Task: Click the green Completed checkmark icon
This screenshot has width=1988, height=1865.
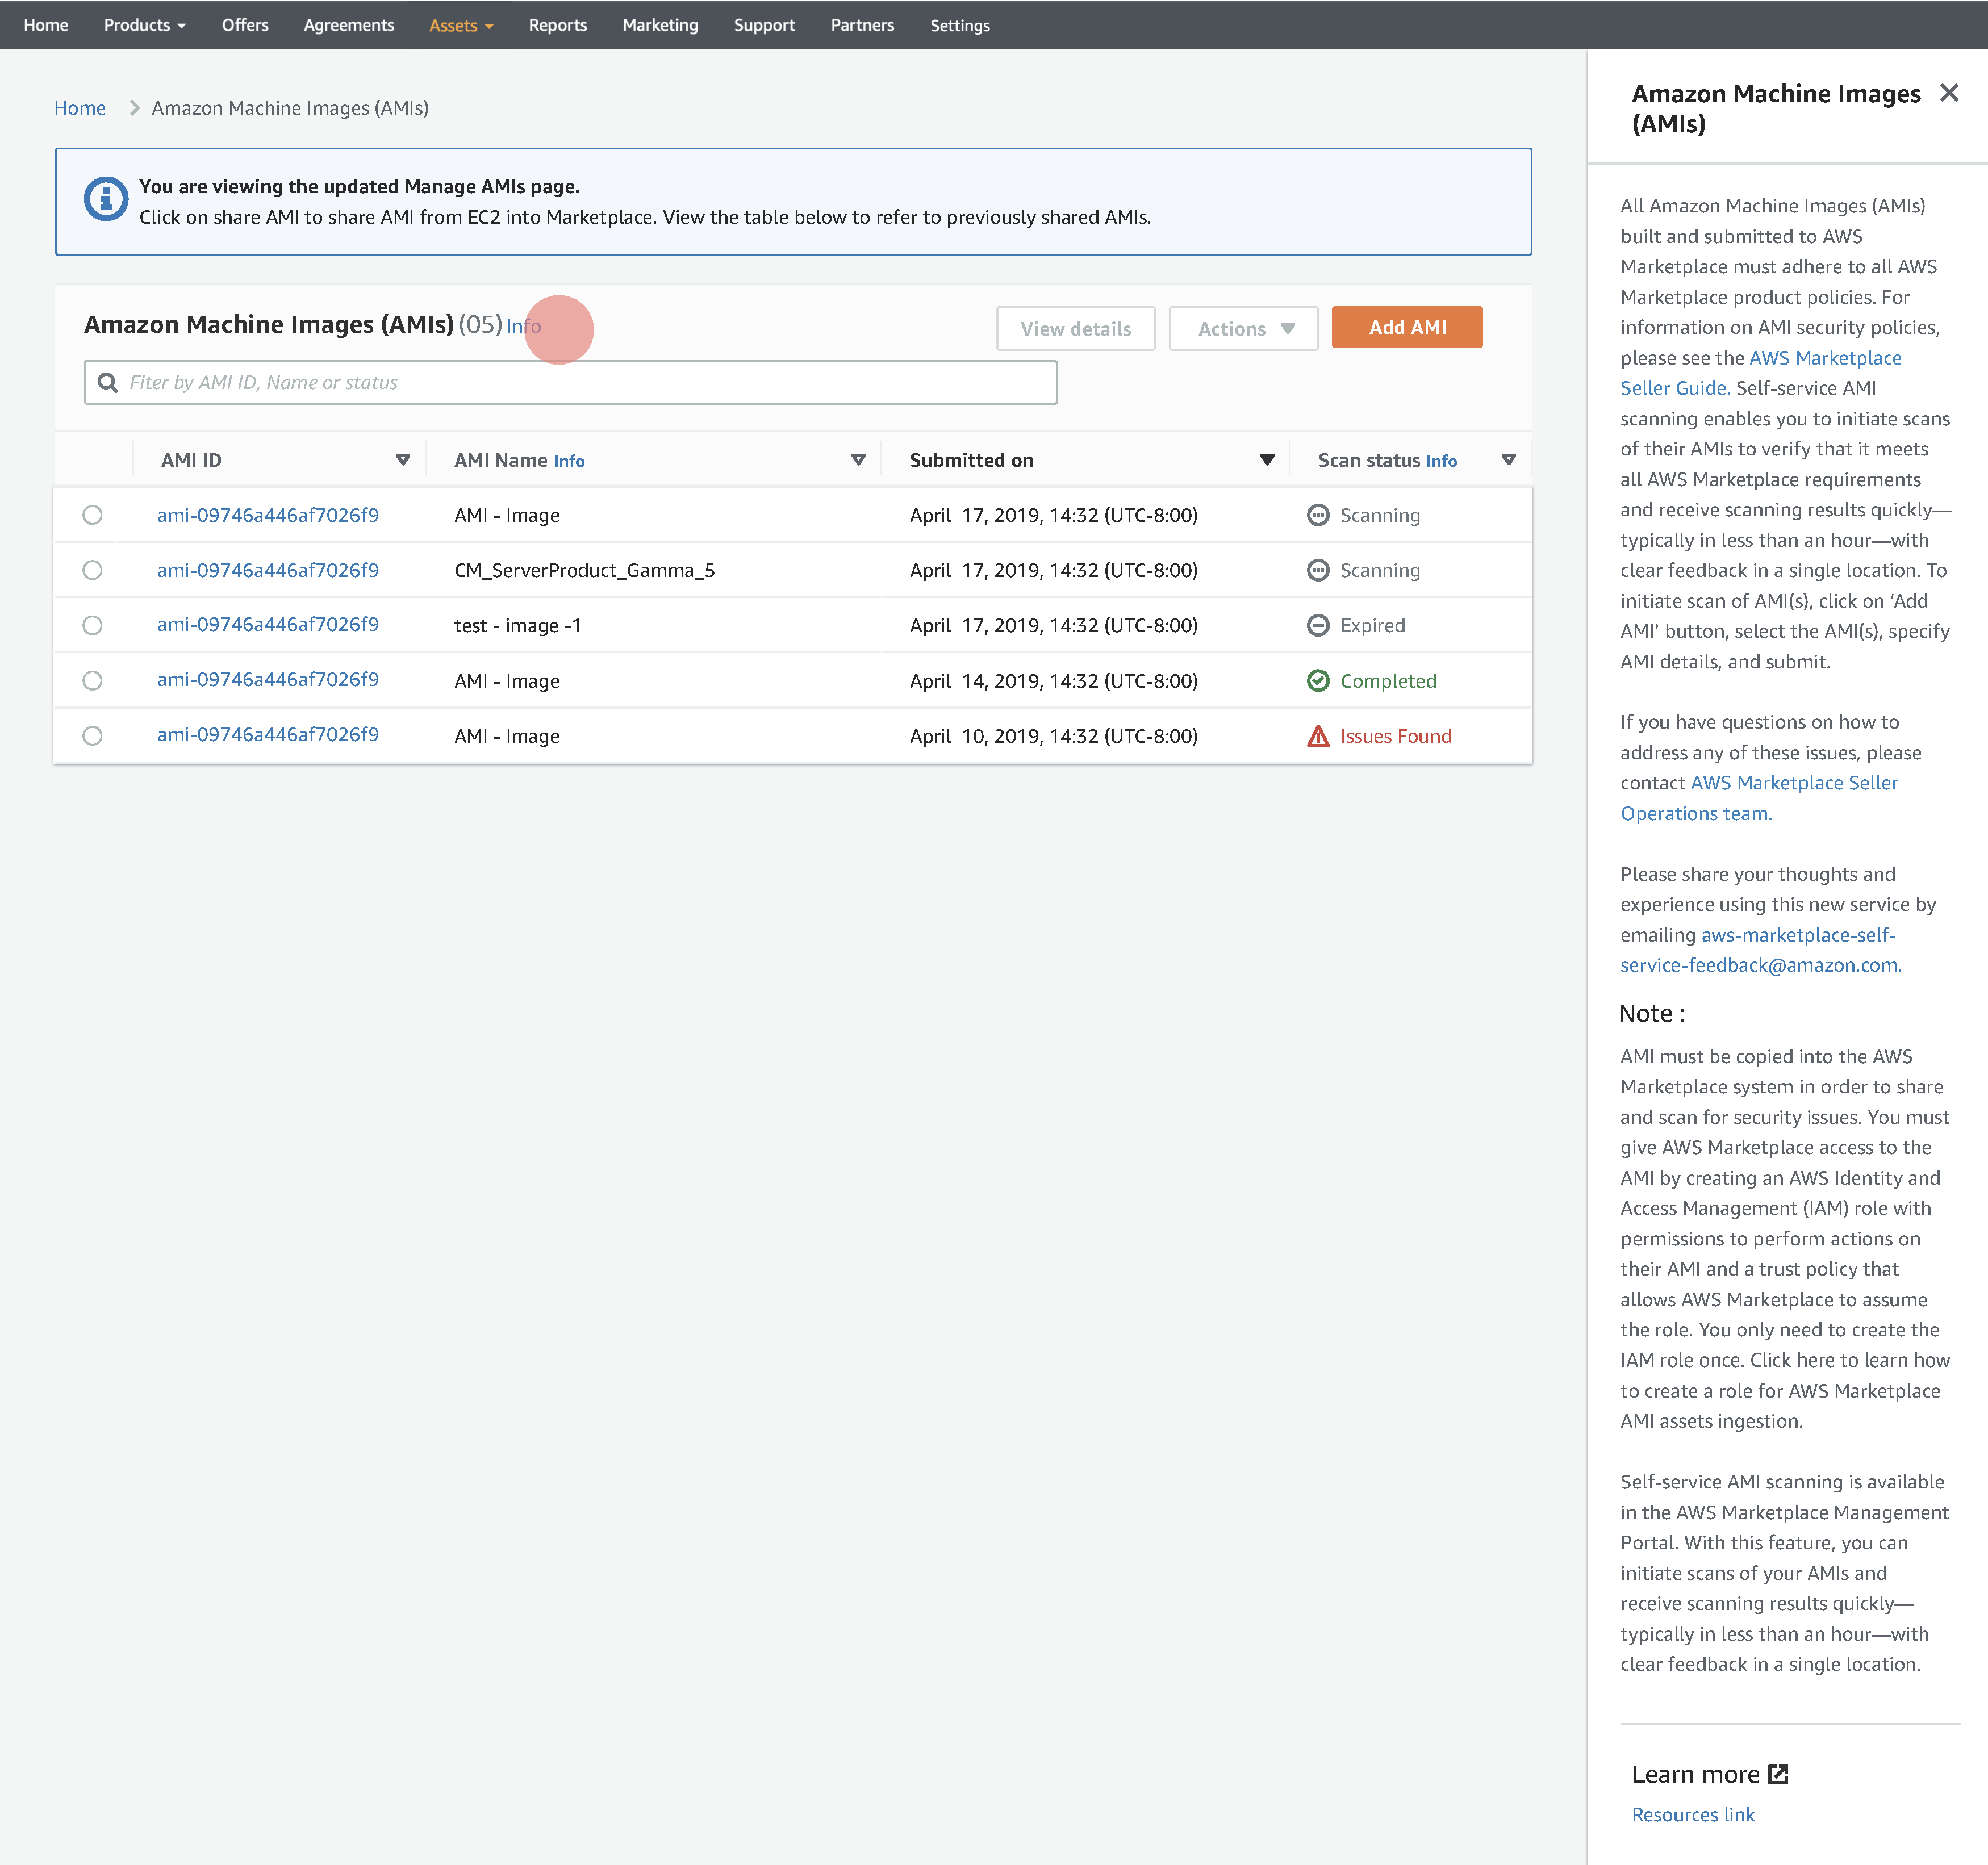Action: [1318, 681]
